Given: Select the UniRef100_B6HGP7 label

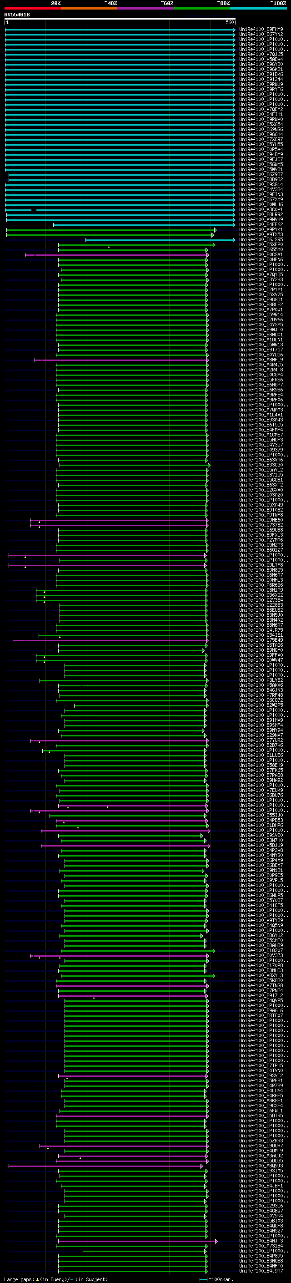Looking at the screenshot, I should [261, 385].
